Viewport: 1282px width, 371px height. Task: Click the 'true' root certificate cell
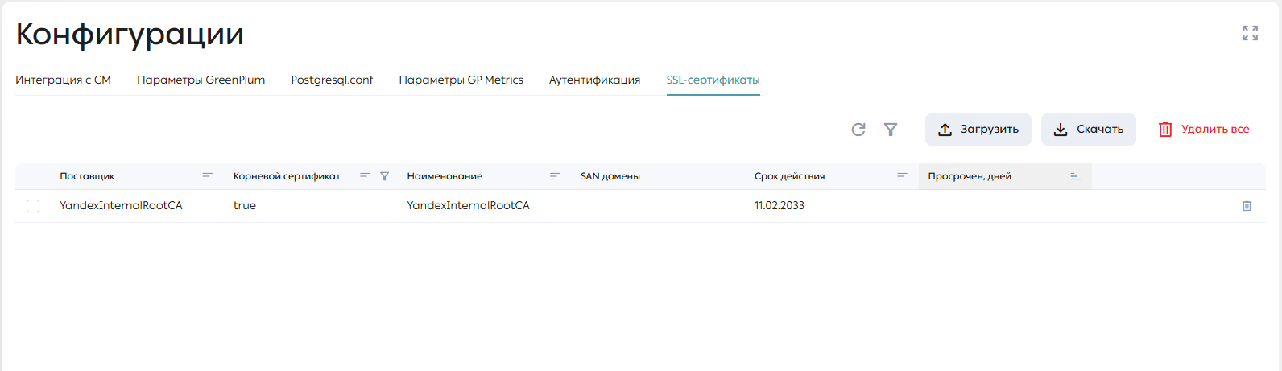point(245,206)
